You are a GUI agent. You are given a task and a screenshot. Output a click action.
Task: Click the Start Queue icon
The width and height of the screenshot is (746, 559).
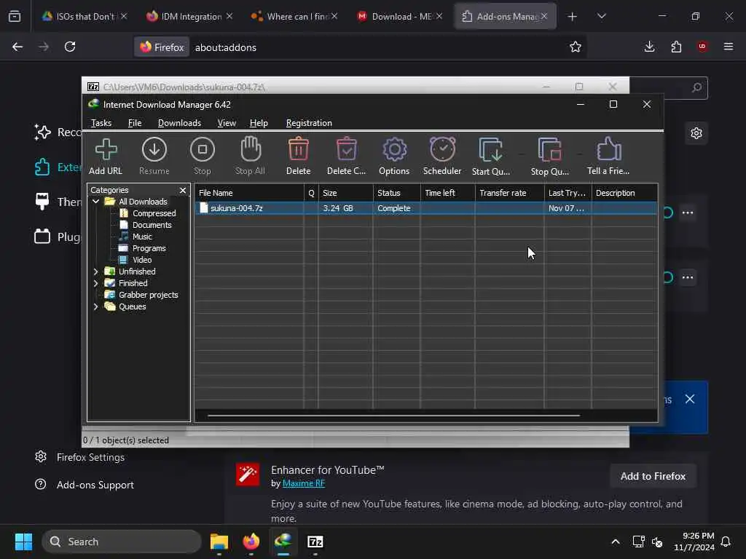(490, 156)
